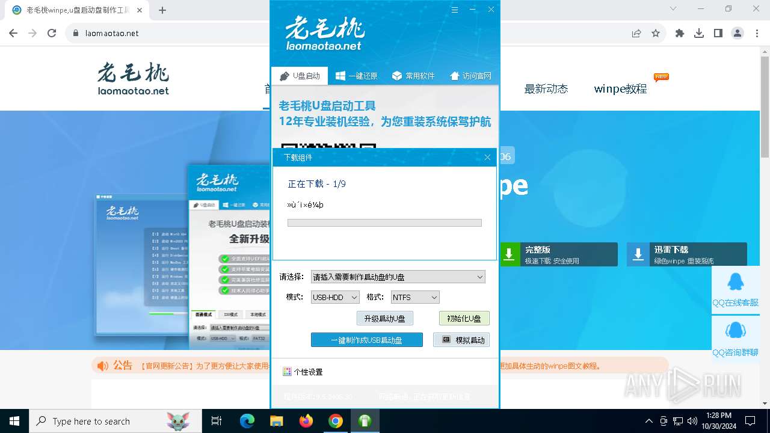Screen dimensions: 770x433
Task: Open the 常用软件 tab
Action: coord(413,76)
